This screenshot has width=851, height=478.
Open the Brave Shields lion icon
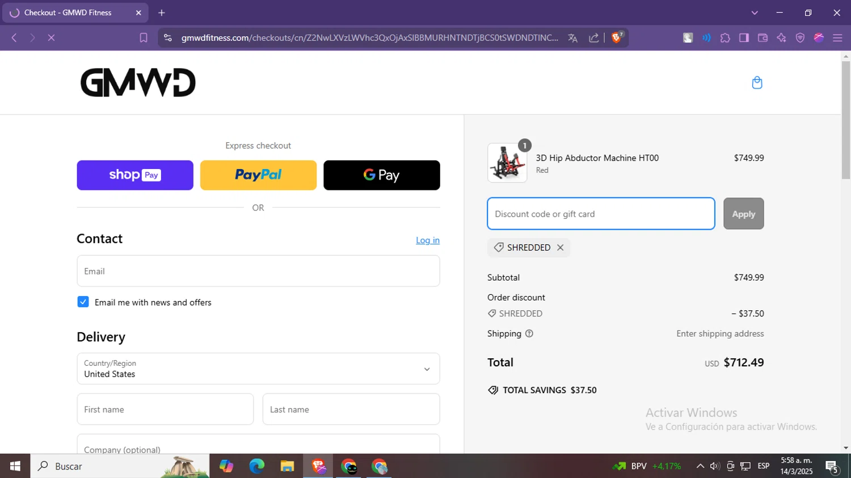[x=617, y=37]
